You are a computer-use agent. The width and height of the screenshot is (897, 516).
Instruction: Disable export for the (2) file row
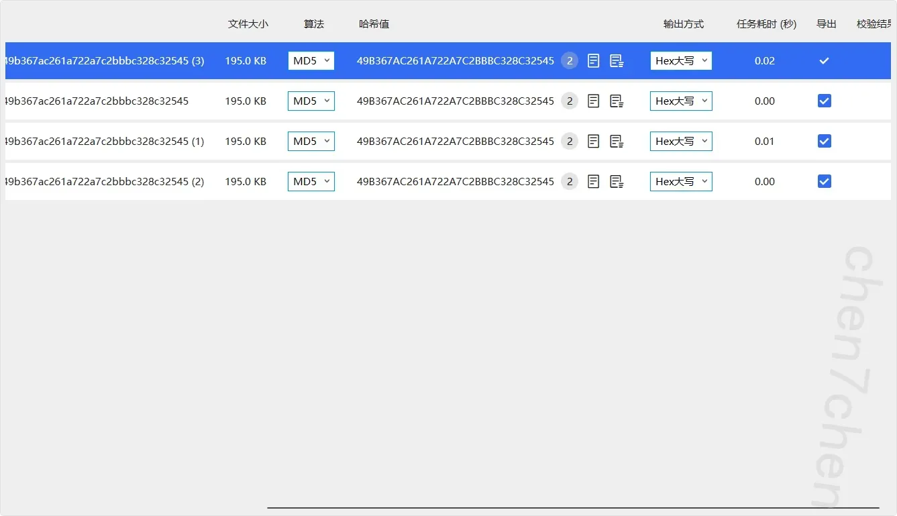[825, 182]
